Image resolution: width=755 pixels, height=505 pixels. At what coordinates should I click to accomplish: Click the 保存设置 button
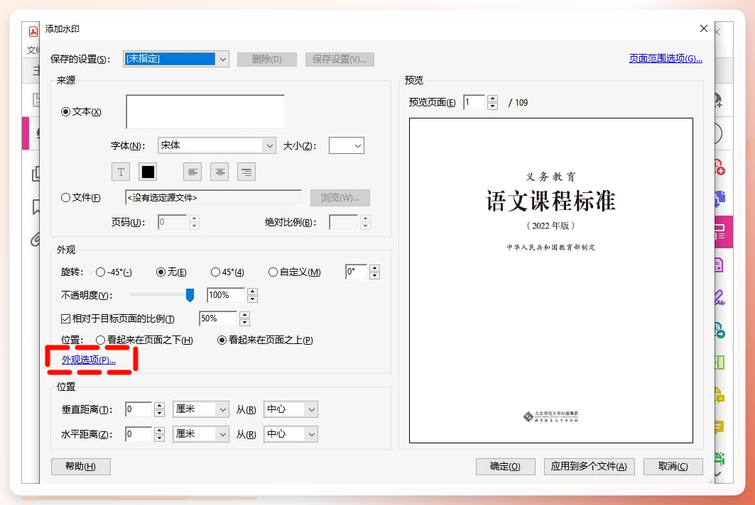[x=340, y=59]
